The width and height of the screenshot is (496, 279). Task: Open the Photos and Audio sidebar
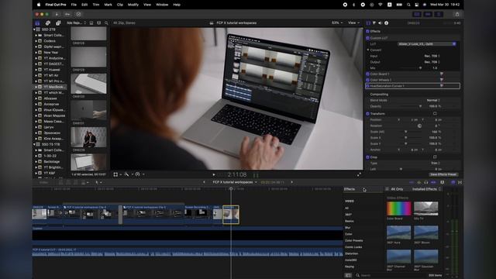click(48, 23)
